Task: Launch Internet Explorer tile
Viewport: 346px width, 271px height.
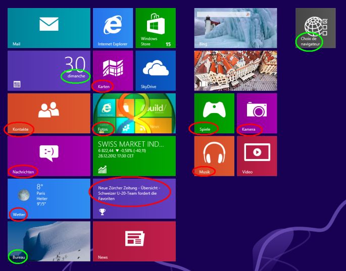Action: coord(113,28)
